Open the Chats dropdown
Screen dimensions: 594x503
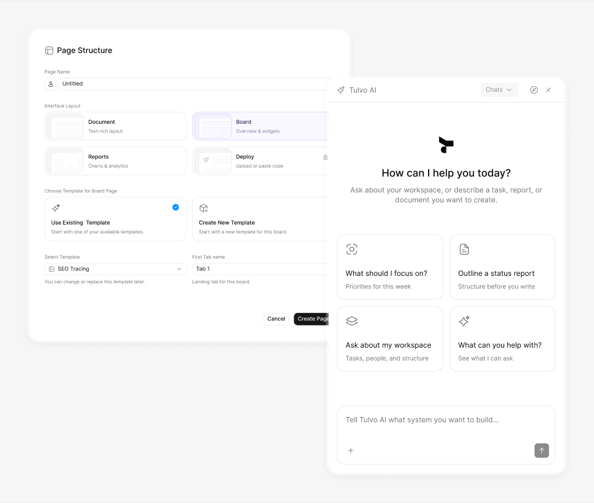click(x=499, y=90)
